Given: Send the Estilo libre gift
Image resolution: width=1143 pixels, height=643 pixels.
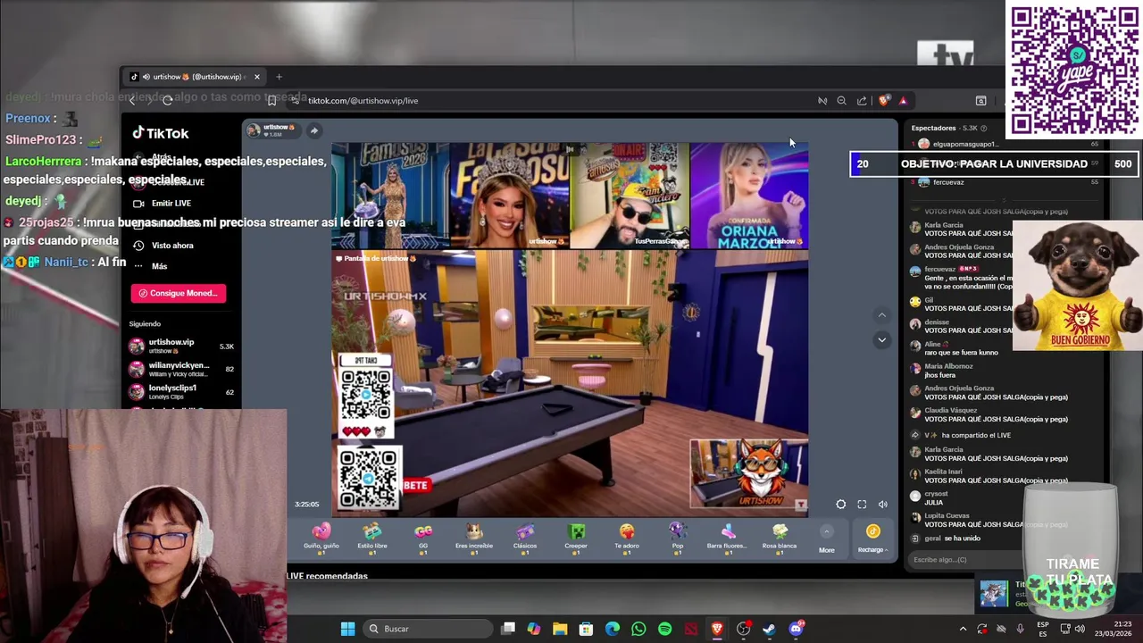Looking at the screenshot, I should coord(372,538).
